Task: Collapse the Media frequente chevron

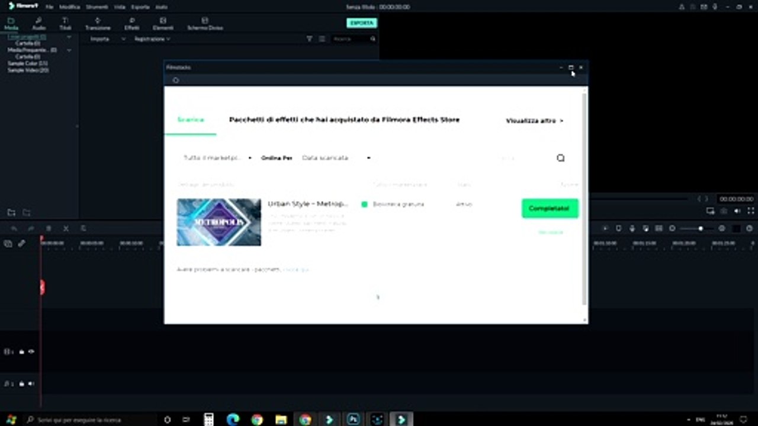Action: pos(69,50)
